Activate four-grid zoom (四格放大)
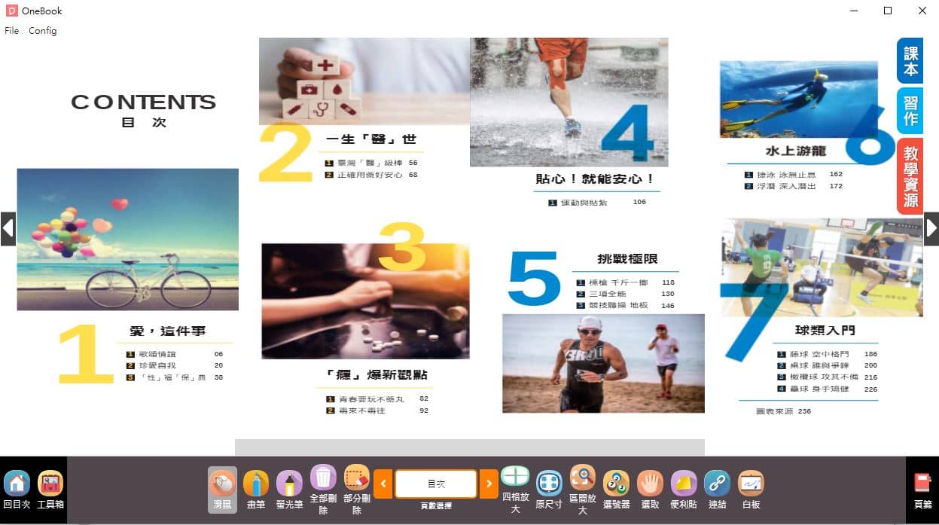 [516, 490]
